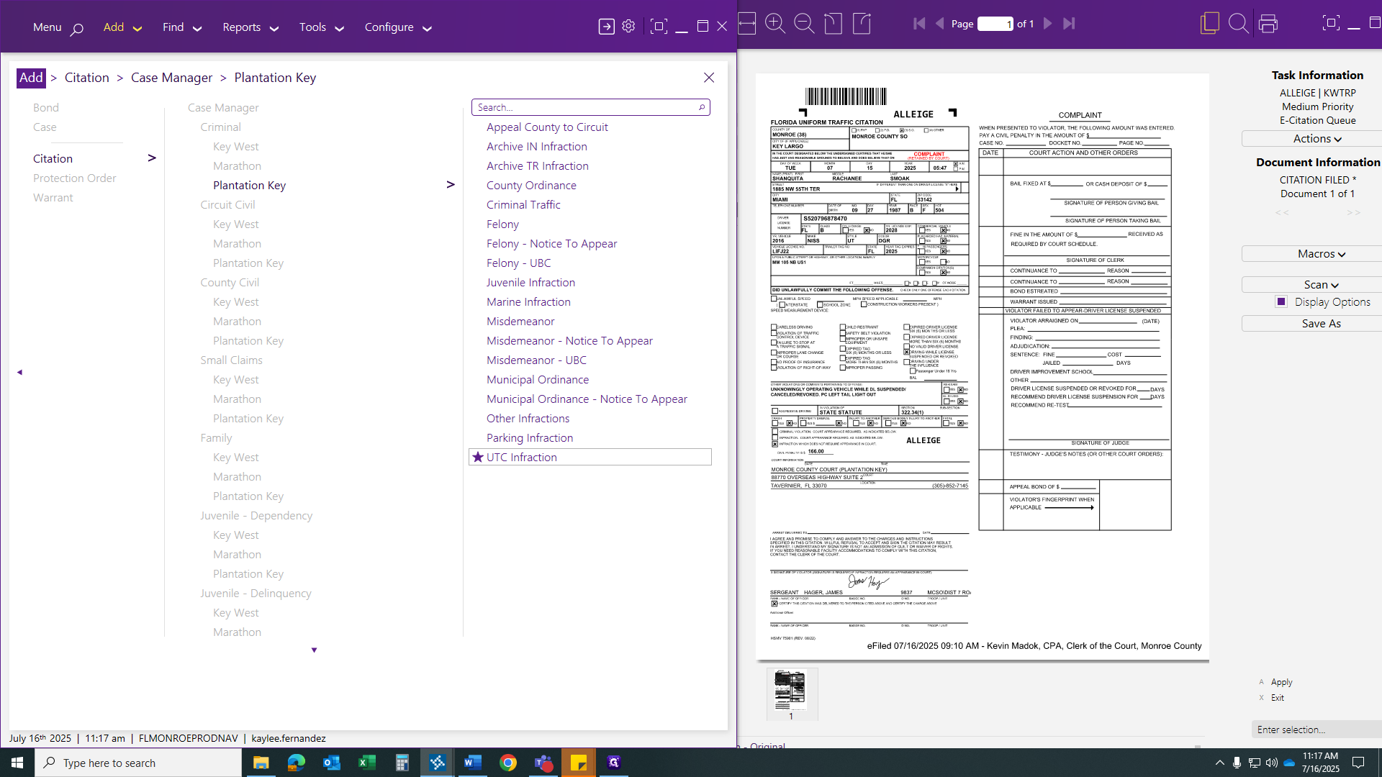Select the page 1 thumbnail
Viewport: 1382px width, 777px height.
(x=790, y=691)
